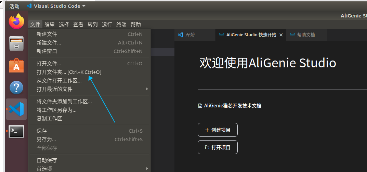The width and height of the screenshot is (367, 172).
Task: Open the 文件 menu
Action: coord(35,24)
